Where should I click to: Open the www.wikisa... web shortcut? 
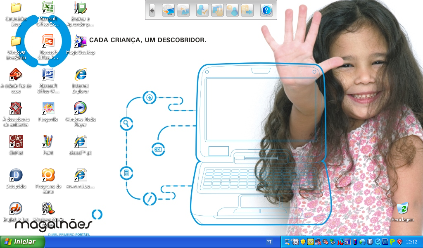(x=81, y=179)
